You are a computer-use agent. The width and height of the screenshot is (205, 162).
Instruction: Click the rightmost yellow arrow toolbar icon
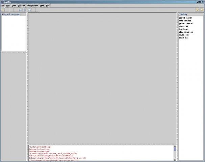pyautogui.click(x=202, y=10)
